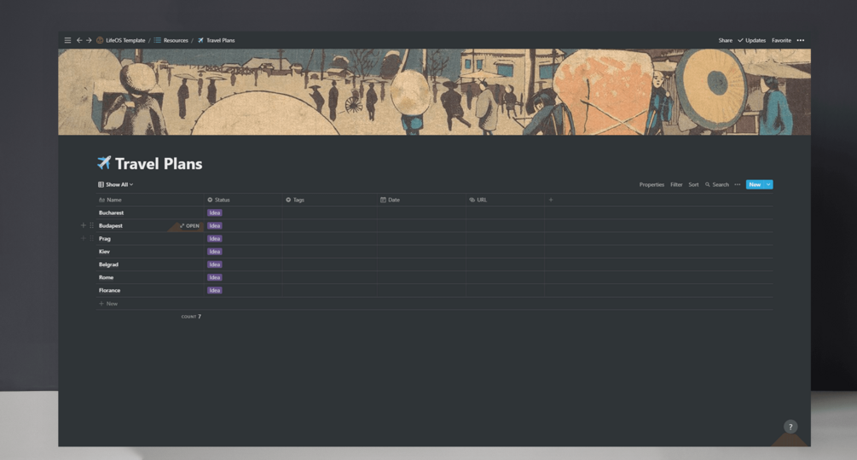
Task: Open LifeOS Template breadcrumb
Action: tap(121, 40)
